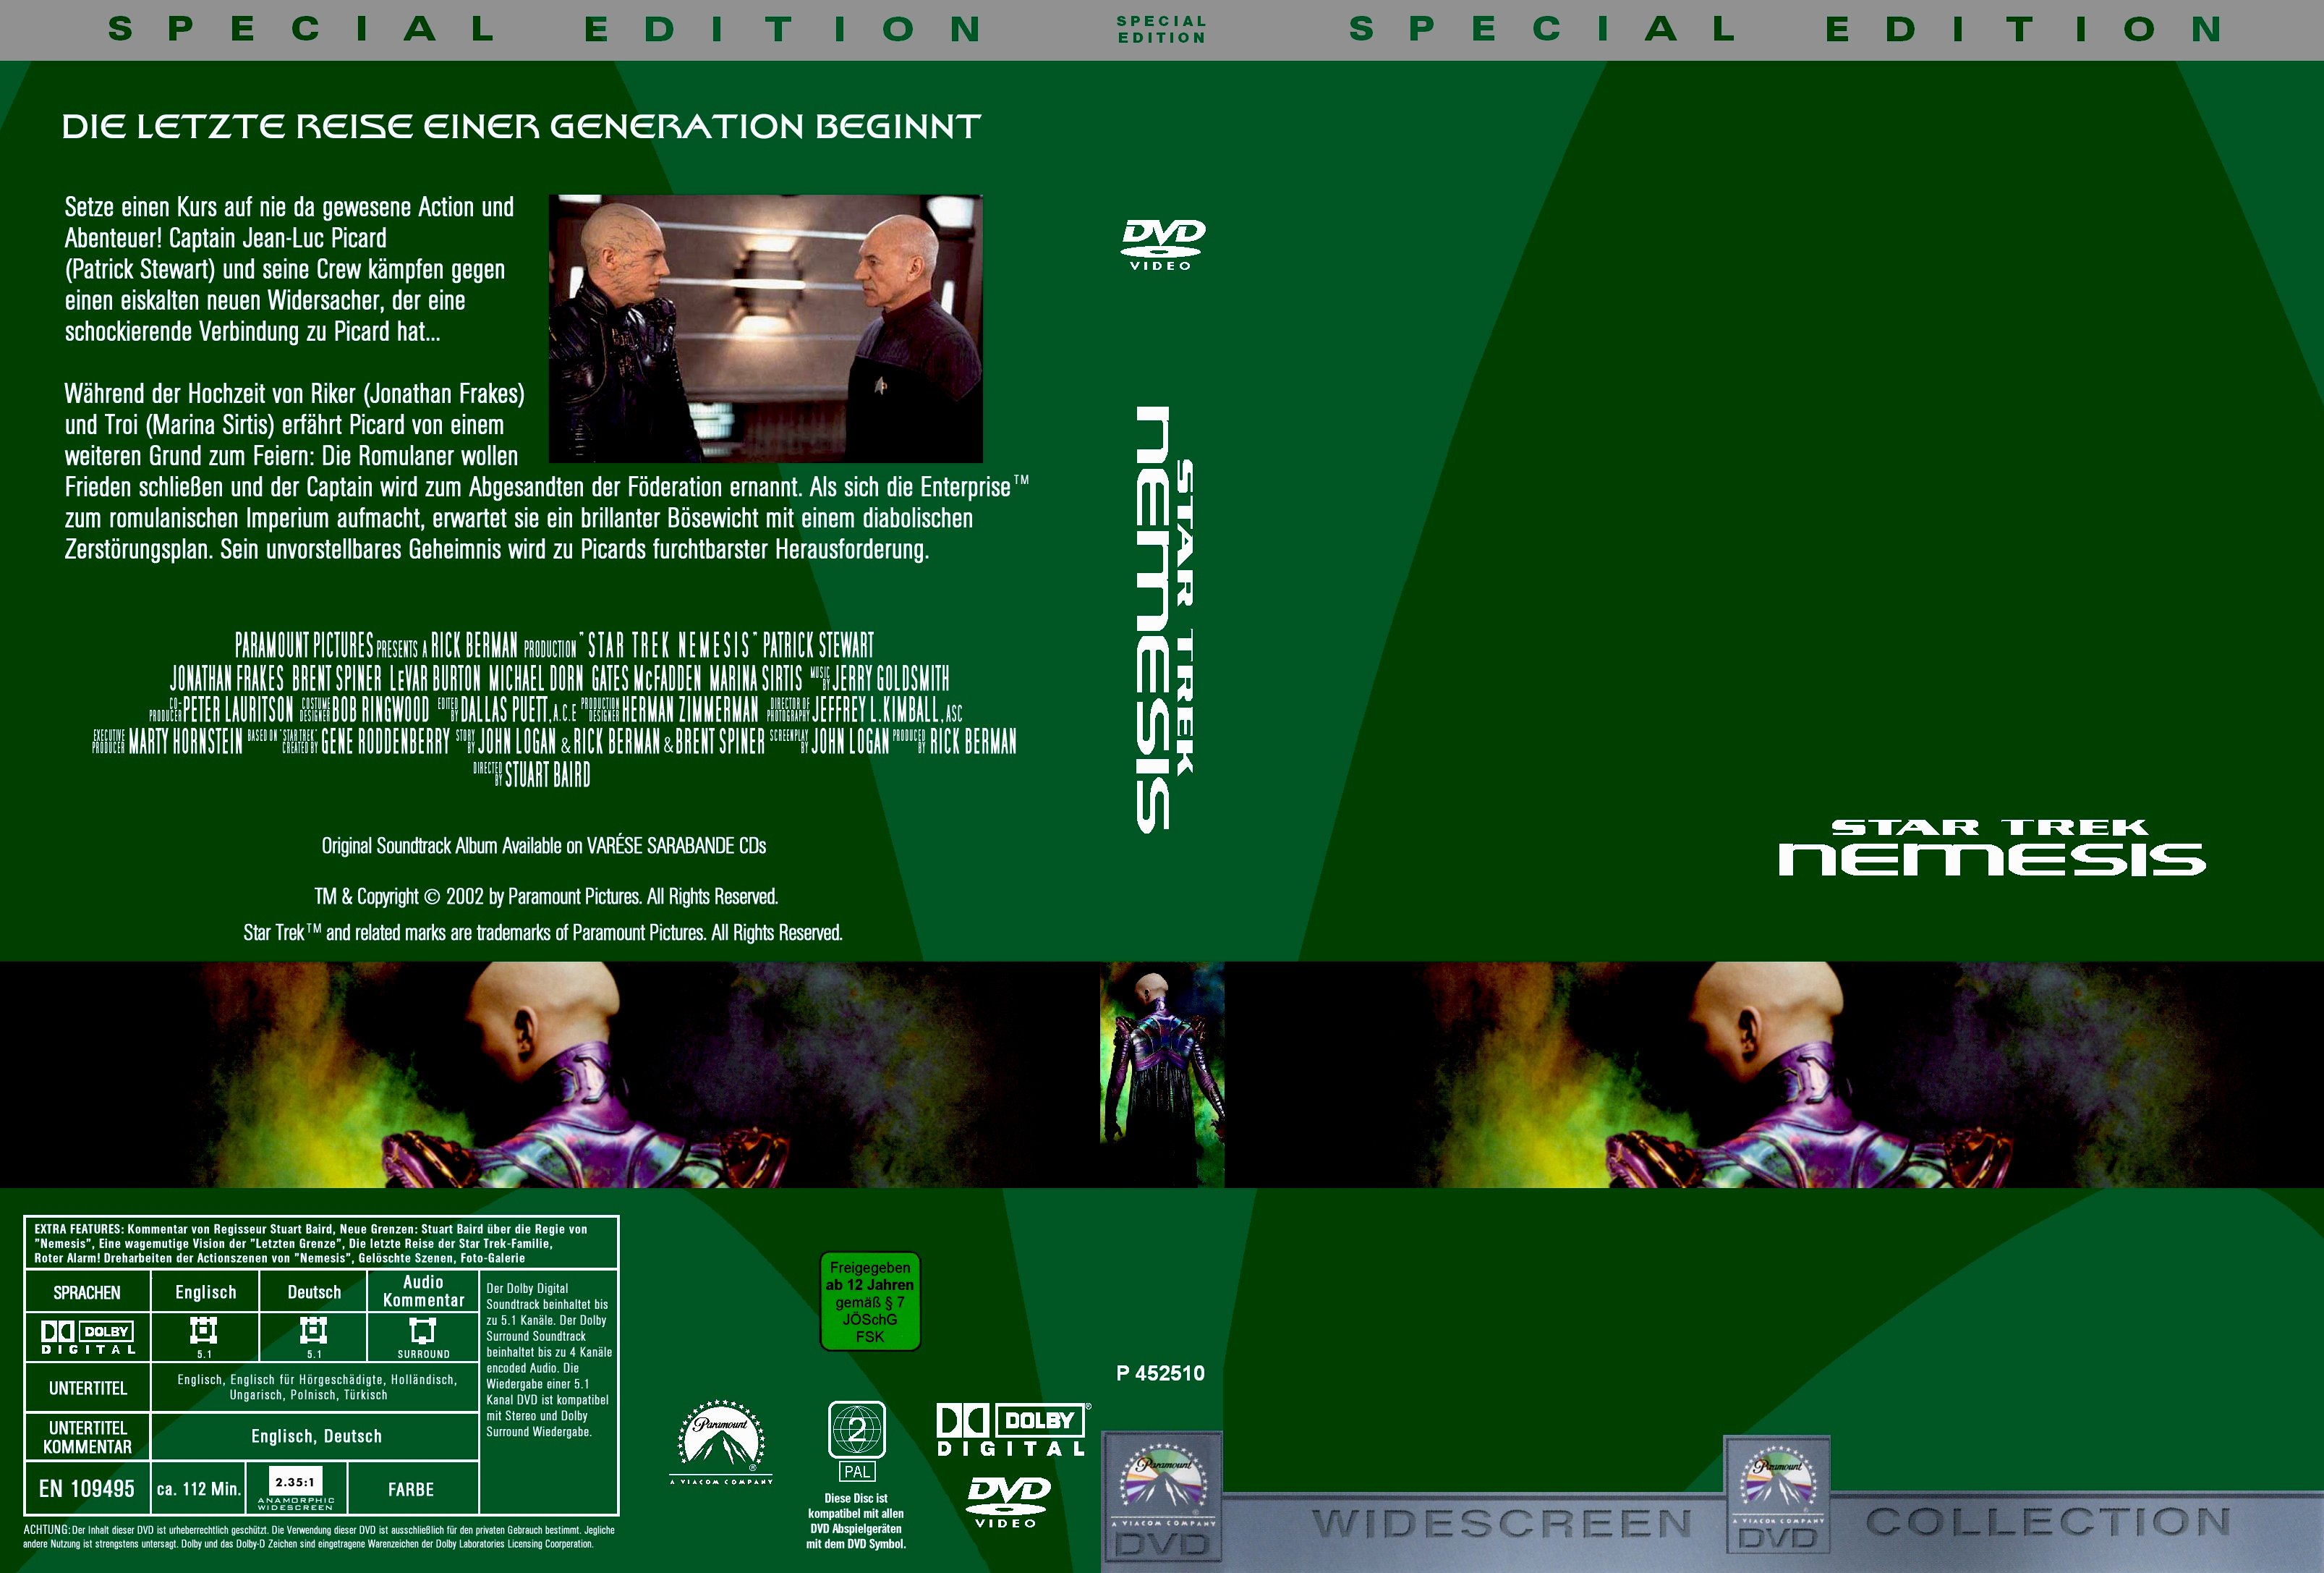2324x1573 pixels.
Task: Click the 'COLLECTION' text on the silver bar
Action: pyautogui.click(x=2049, y=1522)
